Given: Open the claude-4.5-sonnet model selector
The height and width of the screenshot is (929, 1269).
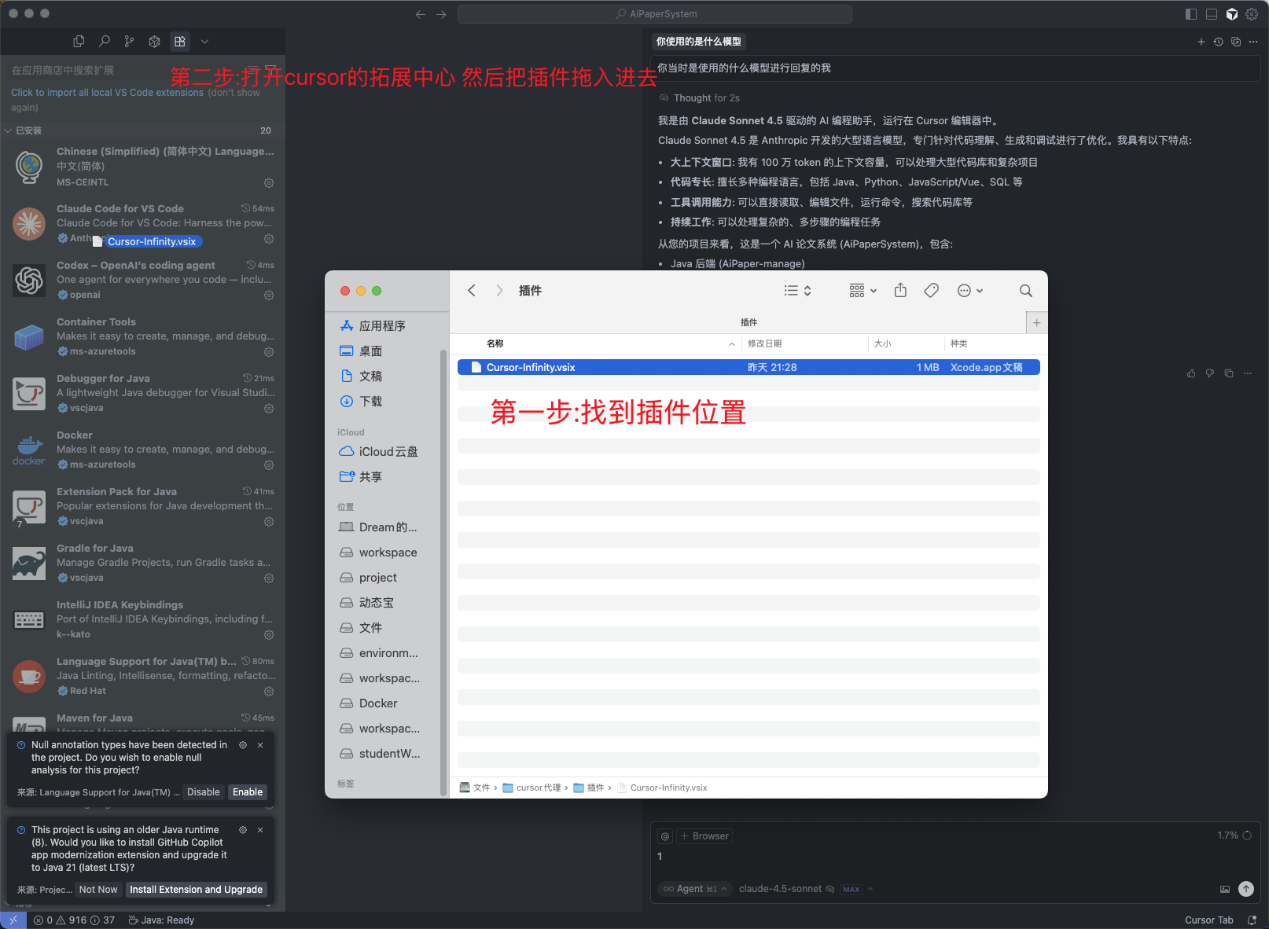Looking at the screenshot, I should tap(780, 889).
